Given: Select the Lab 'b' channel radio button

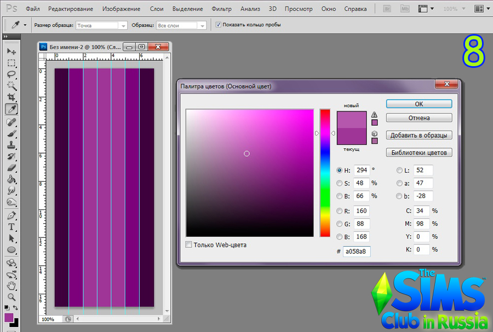Looking at the screenshot, I should tap(399, 196).
